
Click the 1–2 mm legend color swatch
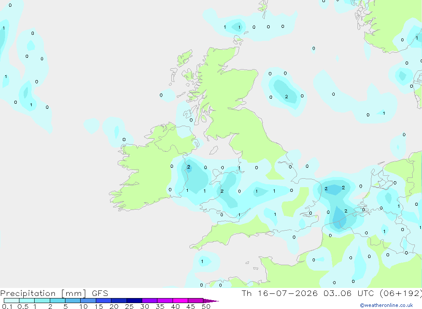(42, 301)
